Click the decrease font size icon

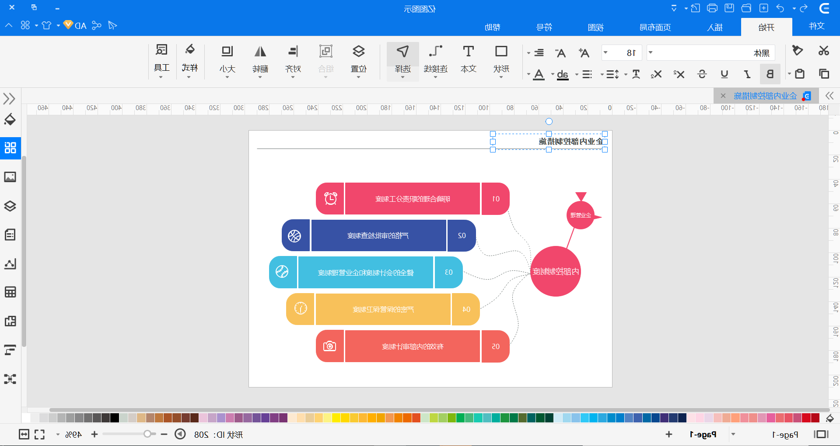point(560,53)
